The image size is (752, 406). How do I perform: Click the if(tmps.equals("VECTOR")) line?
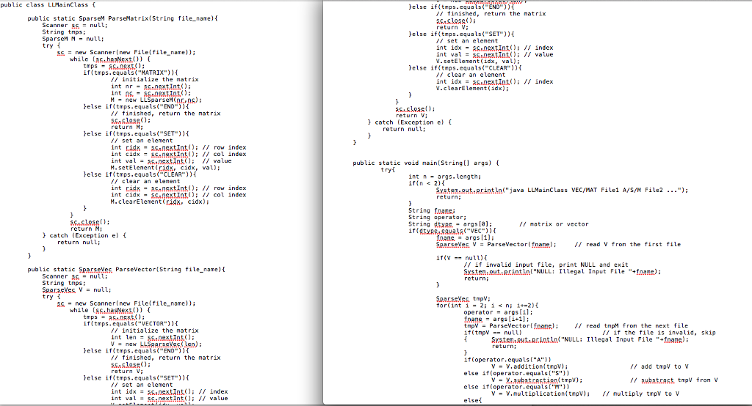[131, 324]
